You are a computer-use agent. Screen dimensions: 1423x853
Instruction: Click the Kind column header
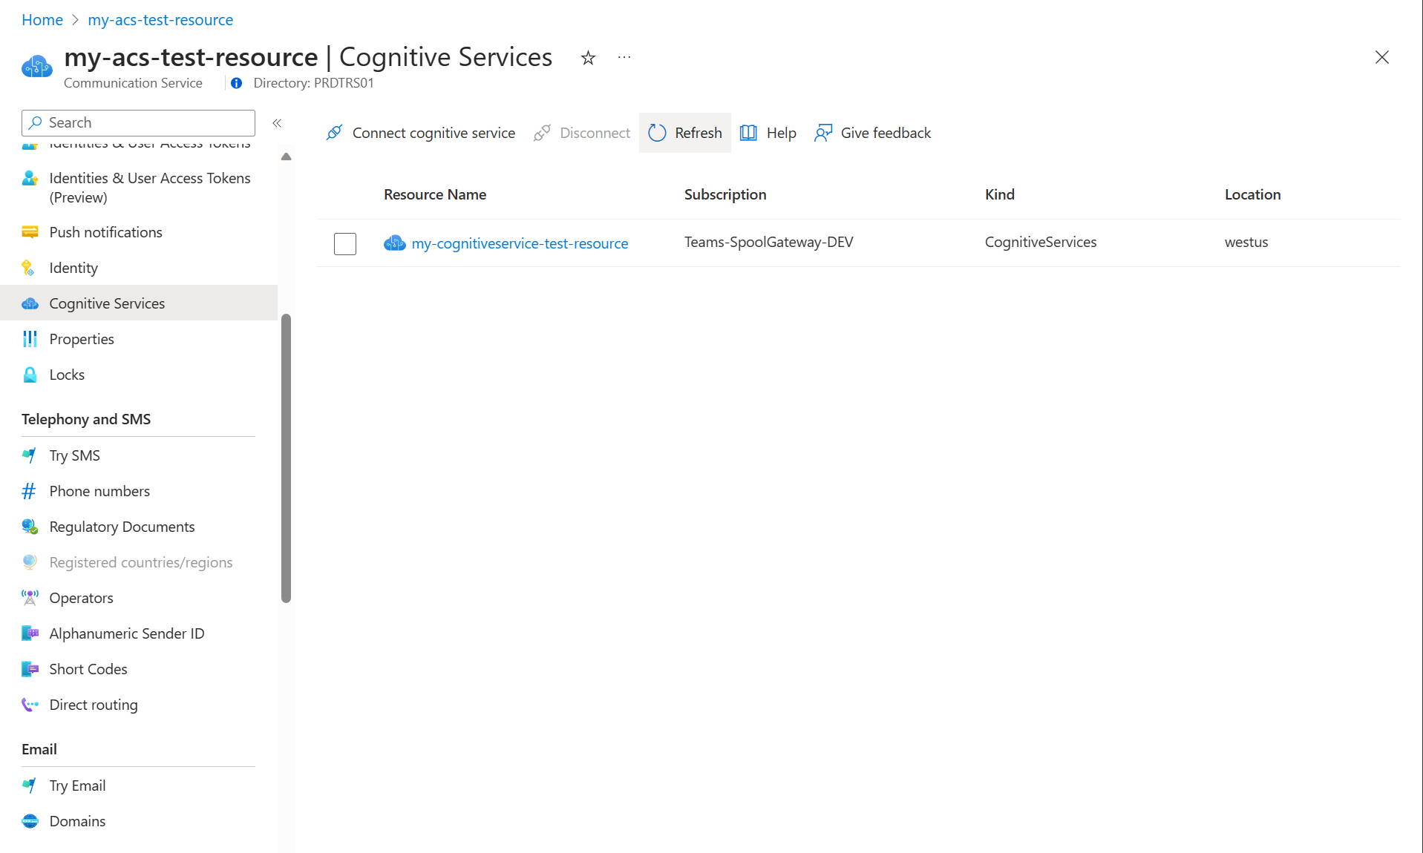(x=1000, y=194)
